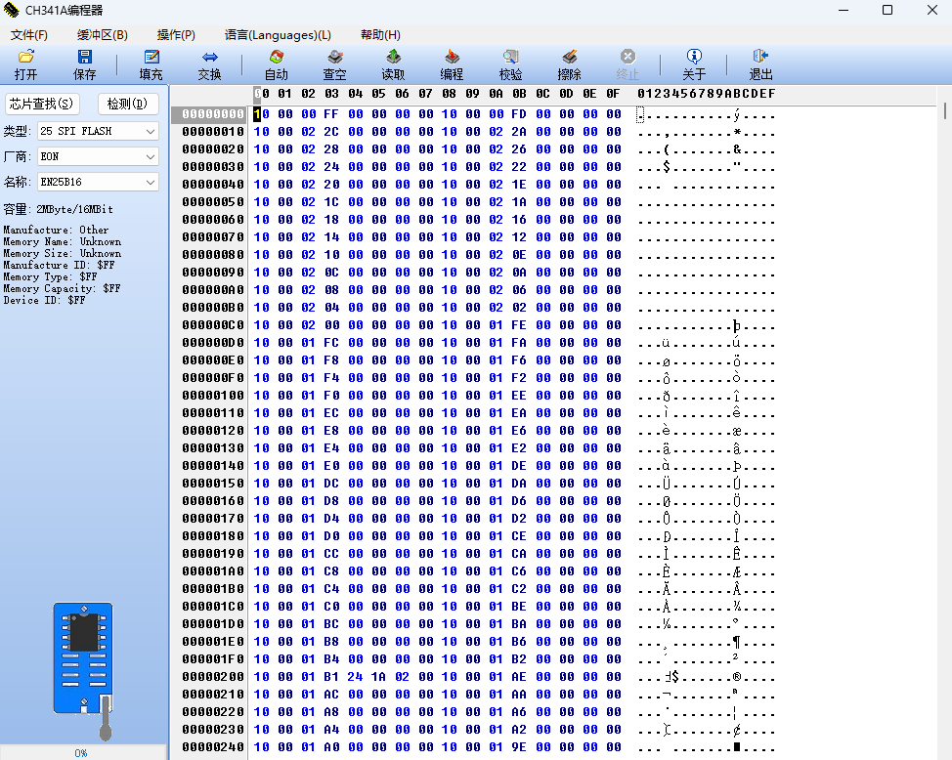The width and height of the screenshot is (952, 760).
Task: Click the programmer chip socket illustration
Action: [x=83, y=671]
